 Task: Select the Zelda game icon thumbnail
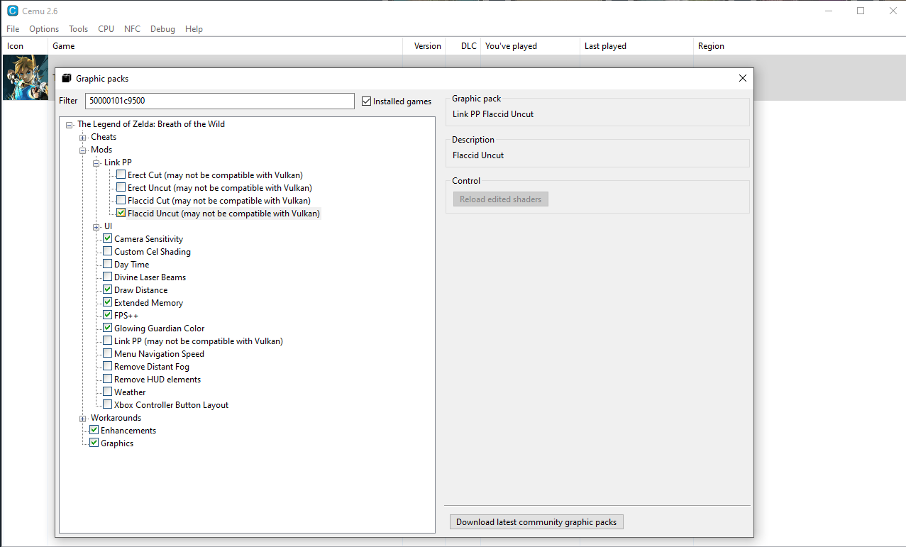pyautogui.click(x=26, y=77)
